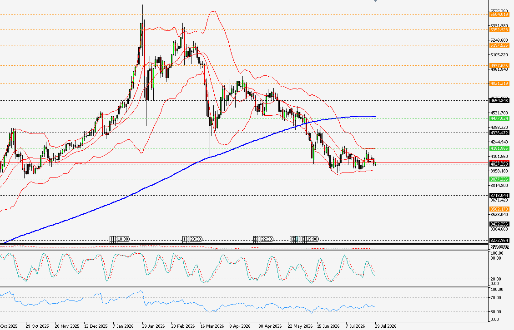Click the 3958.180 price scale value
Screen dimensions: 514x330
click(x=499, y=171)
